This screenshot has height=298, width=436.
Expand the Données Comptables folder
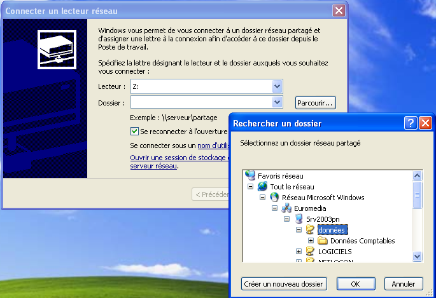(x=311, y=241)
